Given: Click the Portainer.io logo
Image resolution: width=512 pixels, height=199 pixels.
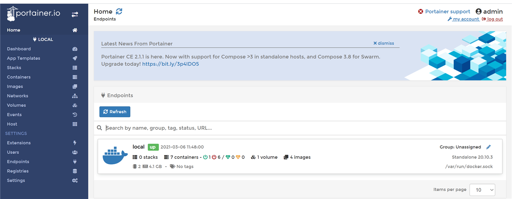Looking at the screenshot, I should point(33,14).
